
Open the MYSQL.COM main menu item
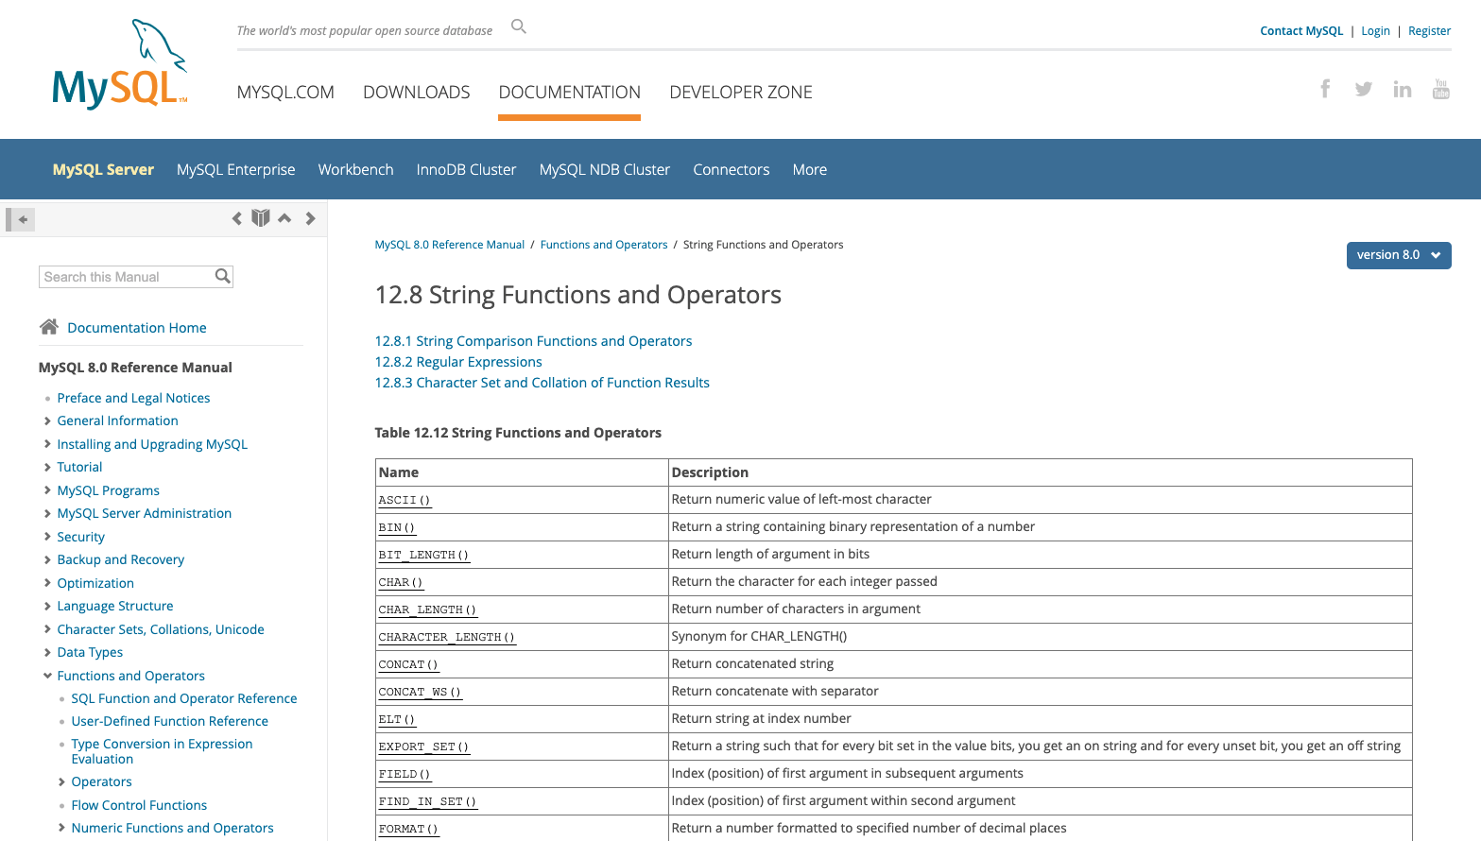tap(285, 93)
